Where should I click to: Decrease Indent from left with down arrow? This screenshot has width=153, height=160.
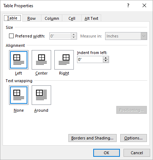click(x=105, y=61)
